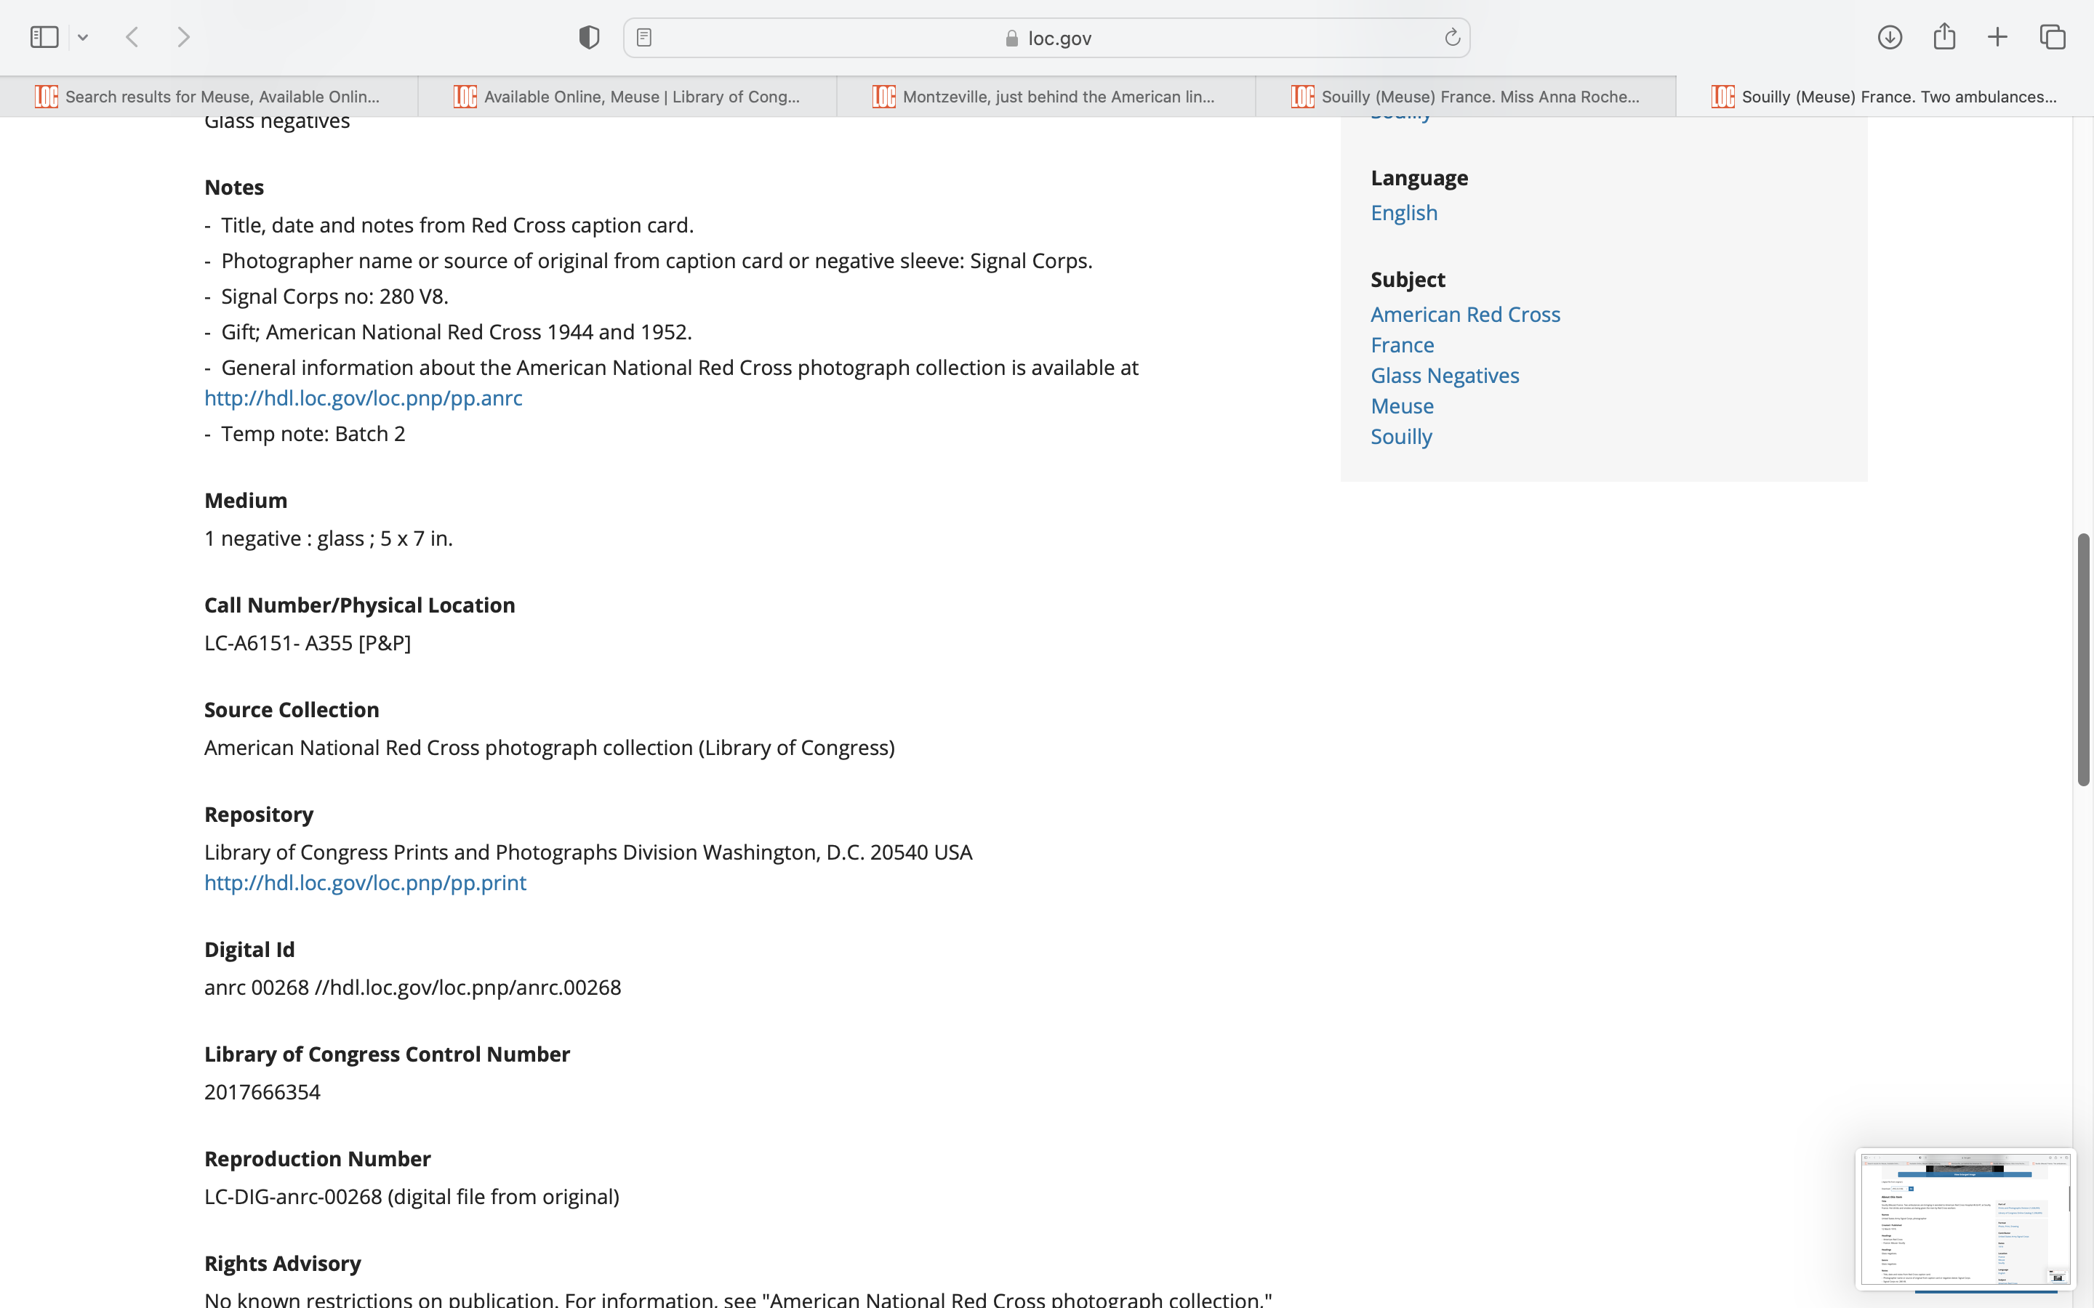Click the Glass Negatives subject link
The width and height of the screenshot is (2094, 1308).
coord(1444,376)
